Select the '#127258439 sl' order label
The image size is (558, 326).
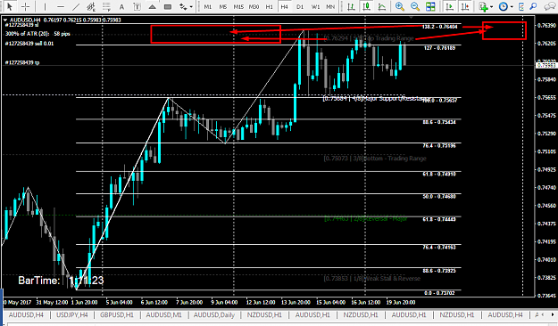[21, 25]
